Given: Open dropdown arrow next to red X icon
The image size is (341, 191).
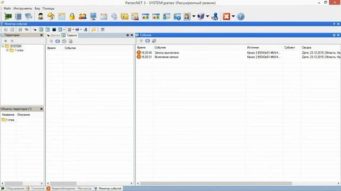Looking at the screenshot, I should click(233, 16).
